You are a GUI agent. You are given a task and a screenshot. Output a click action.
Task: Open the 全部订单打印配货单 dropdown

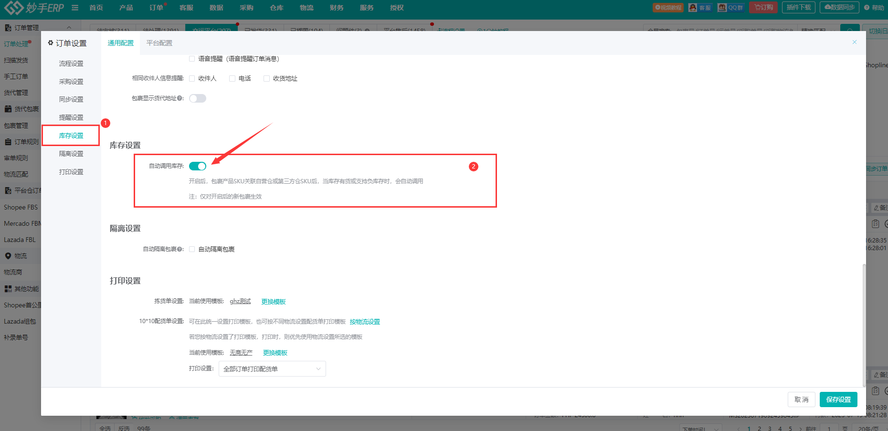point(272,369)
